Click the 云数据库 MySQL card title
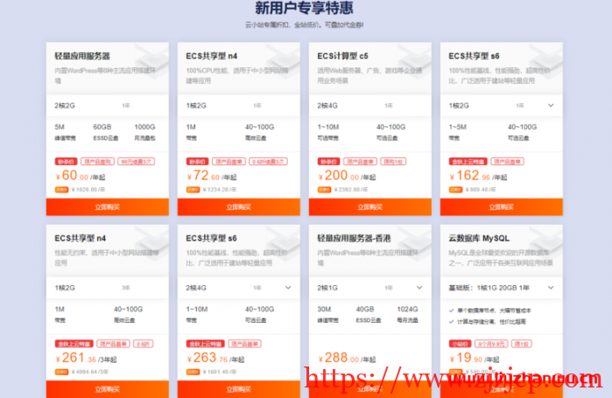 coord(479,238)
